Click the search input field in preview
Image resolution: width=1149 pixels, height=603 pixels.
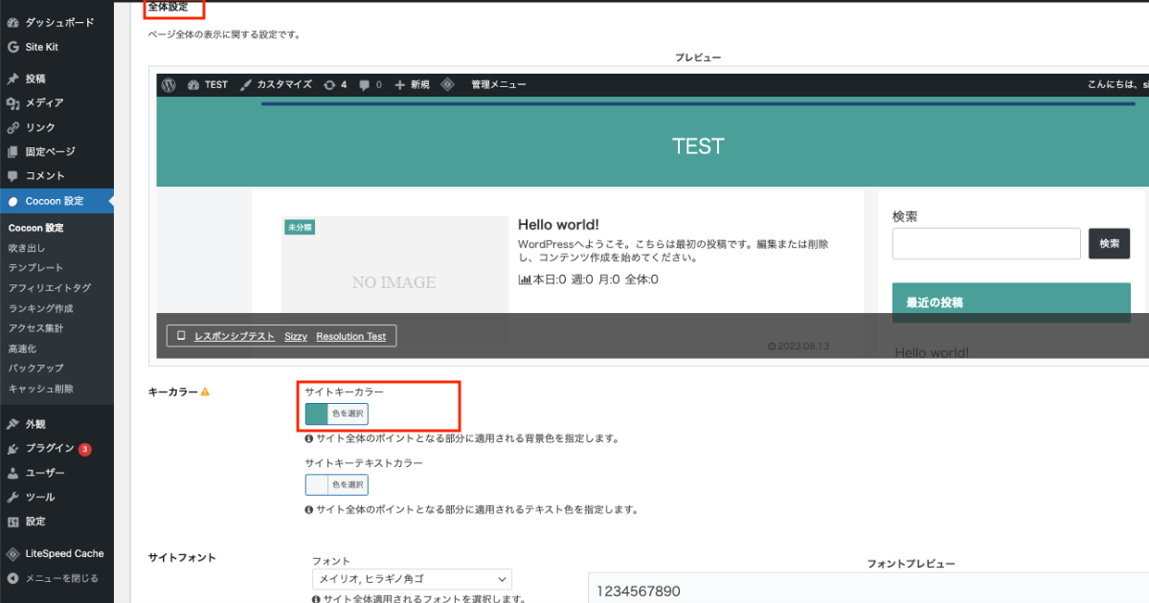[x=986, y=244]
